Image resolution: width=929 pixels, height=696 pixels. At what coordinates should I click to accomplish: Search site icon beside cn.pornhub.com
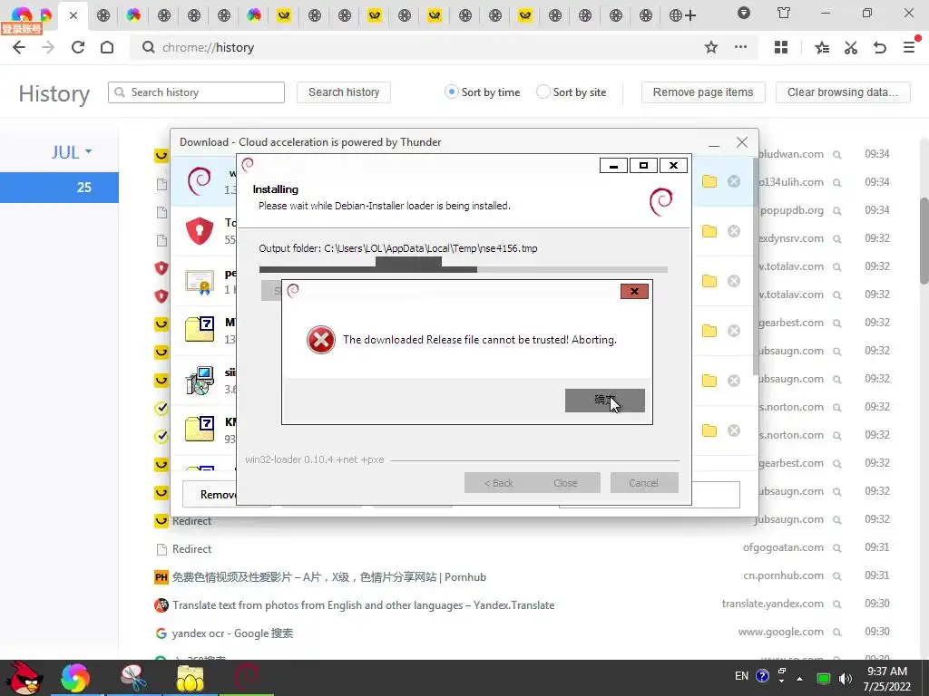pos(837,576)
